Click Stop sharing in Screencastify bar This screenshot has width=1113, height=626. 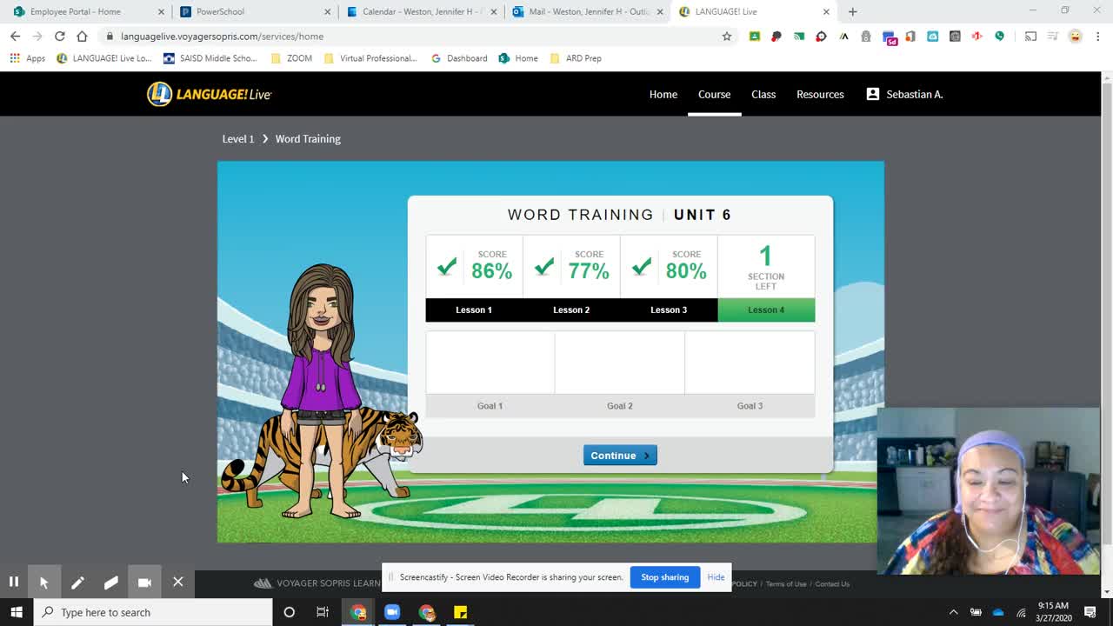[665, 577]
